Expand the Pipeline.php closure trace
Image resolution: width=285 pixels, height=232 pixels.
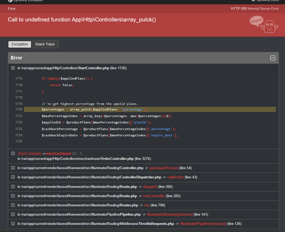pos(13,215)
